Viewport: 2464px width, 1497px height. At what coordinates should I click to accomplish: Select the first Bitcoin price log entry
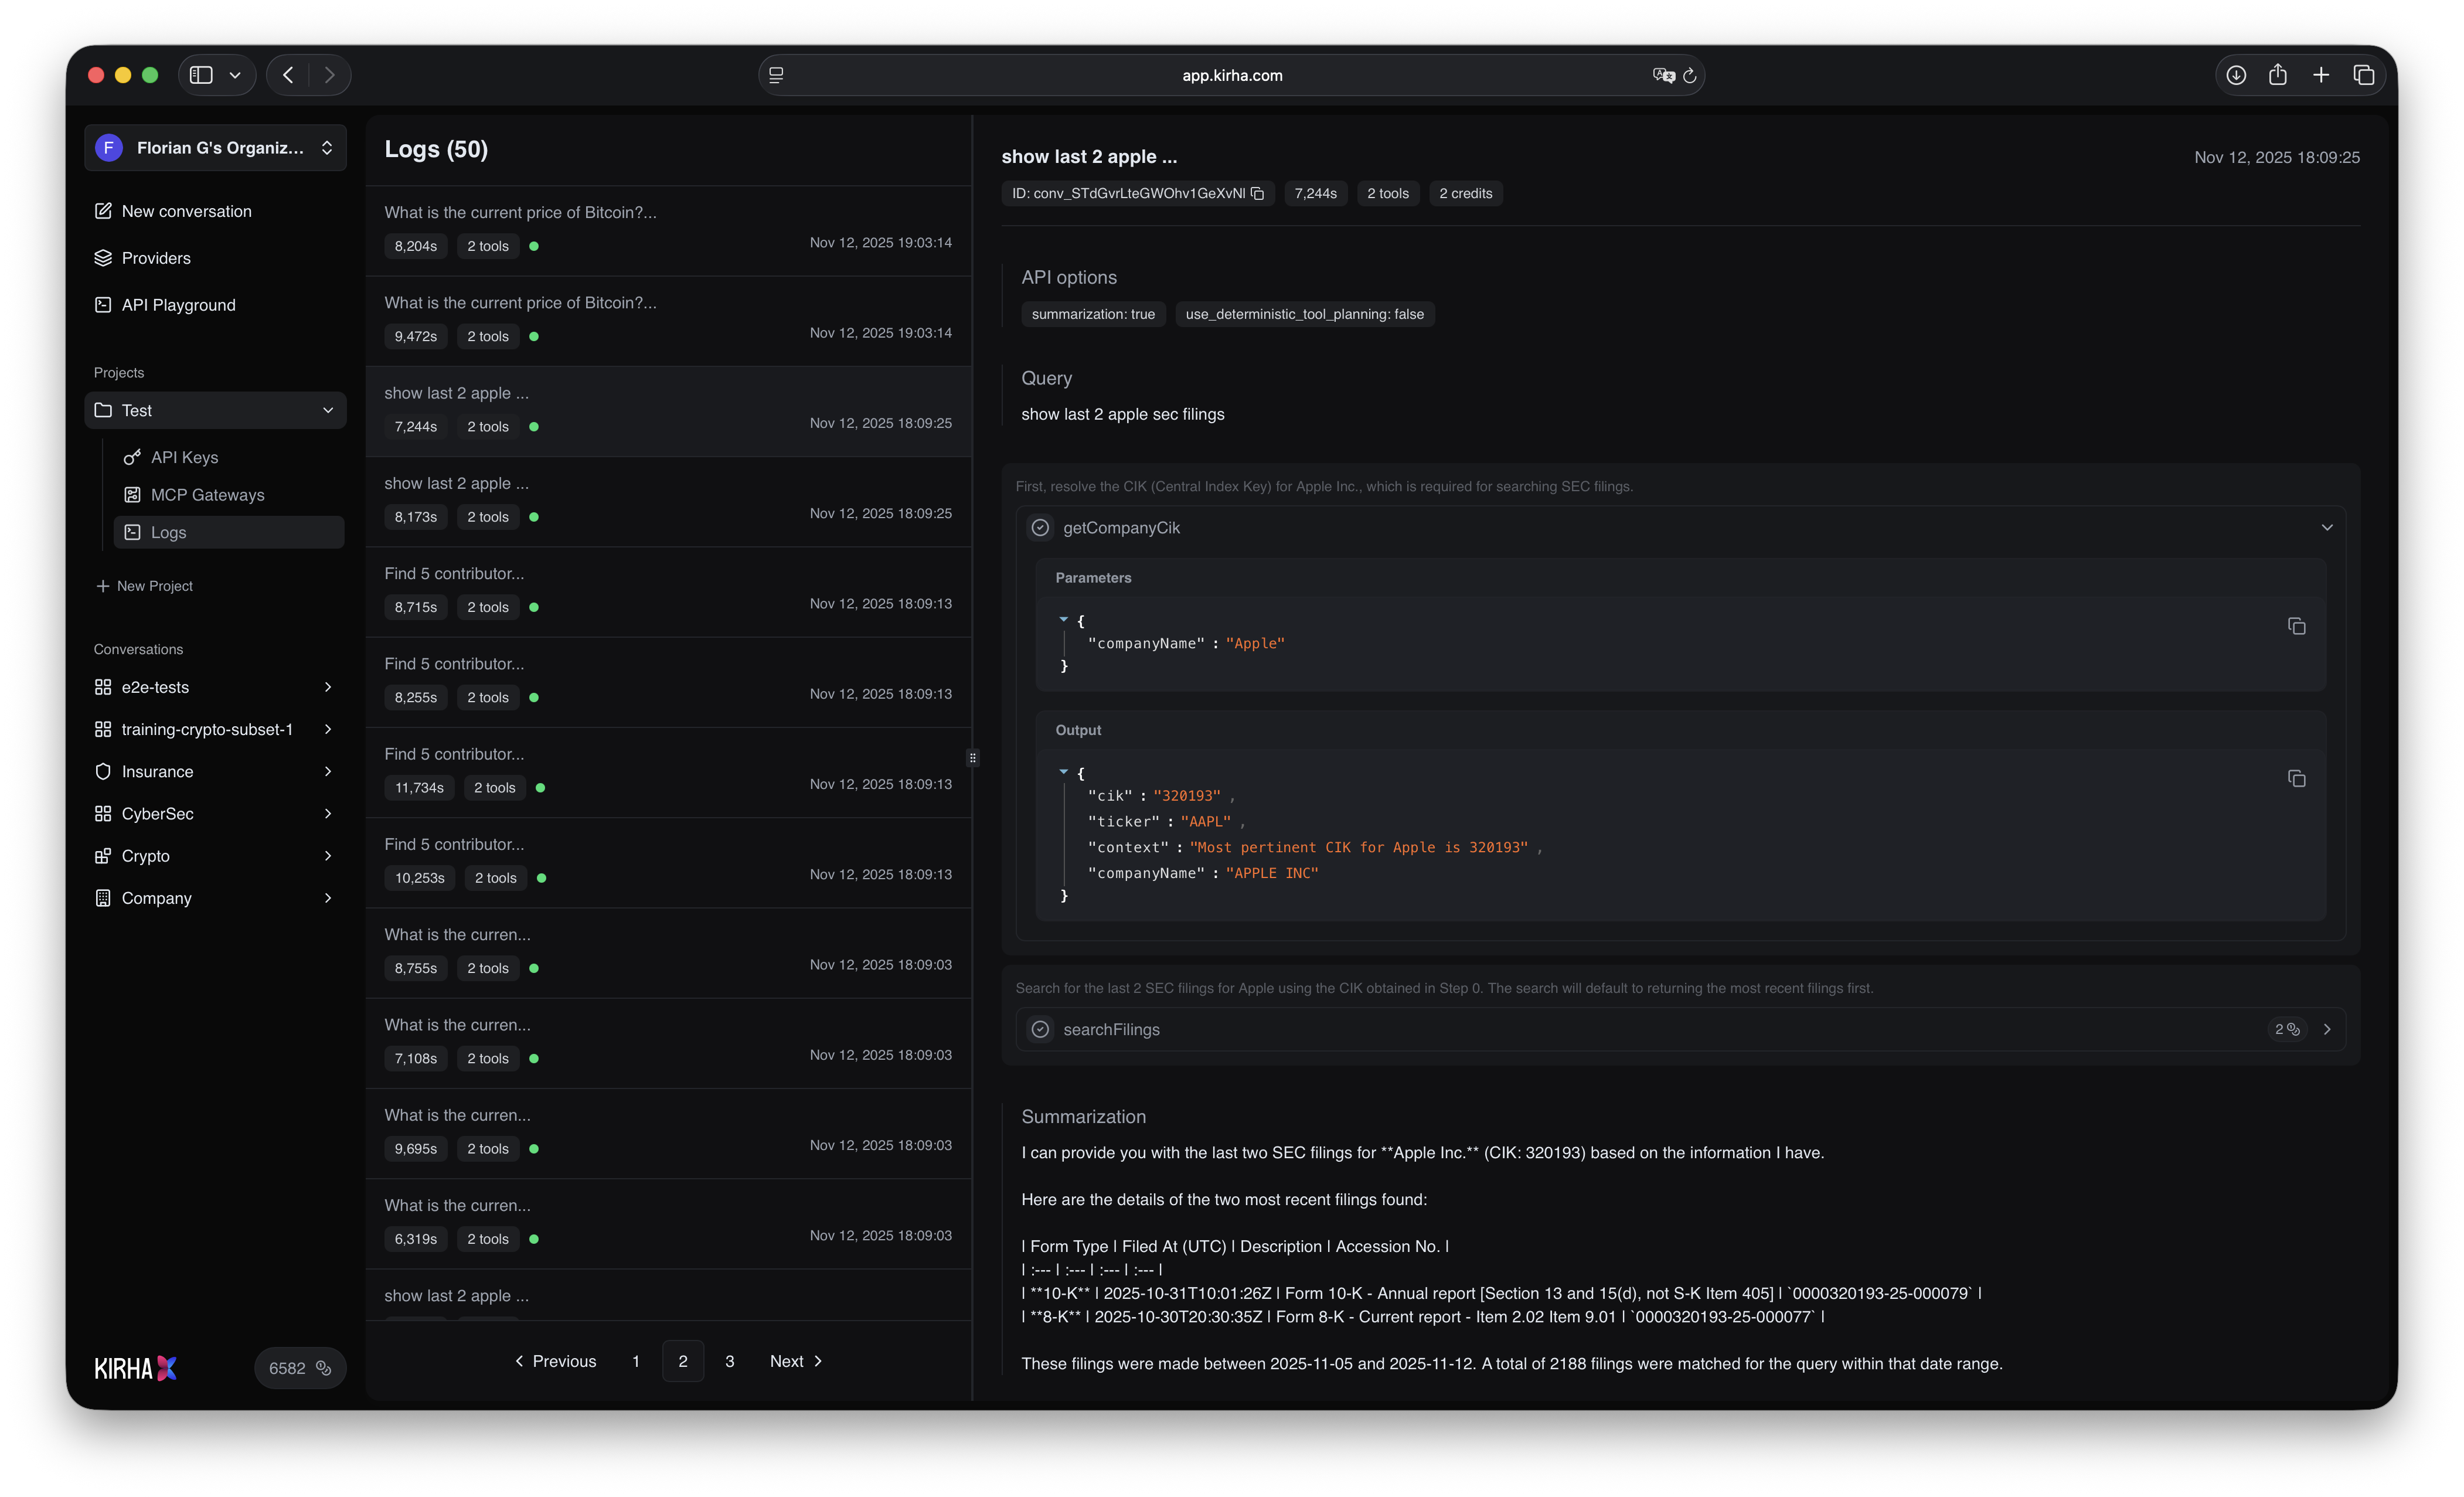coord(668,228)
